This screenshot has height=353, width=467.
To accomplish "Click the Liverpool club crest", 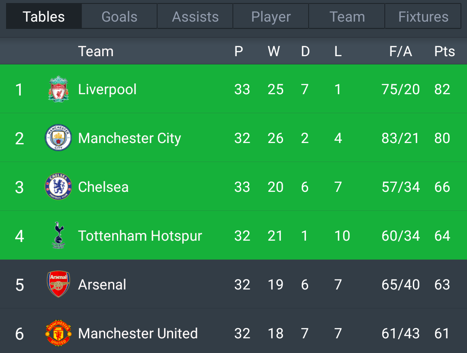I will pos(58,89).
